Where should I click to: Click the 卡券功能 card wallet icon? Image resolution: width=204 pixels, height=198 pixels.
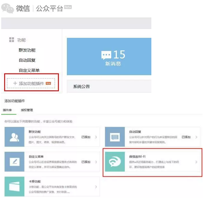(15, 187)
